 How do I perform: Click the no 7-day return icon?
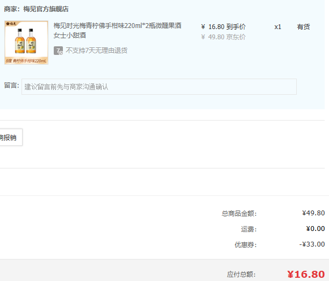(x=59, y=51)
